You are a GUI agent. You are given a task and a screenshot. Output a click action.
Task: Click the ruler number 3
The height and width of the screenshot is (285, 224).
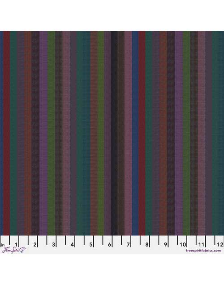click(x=53, y=245)
